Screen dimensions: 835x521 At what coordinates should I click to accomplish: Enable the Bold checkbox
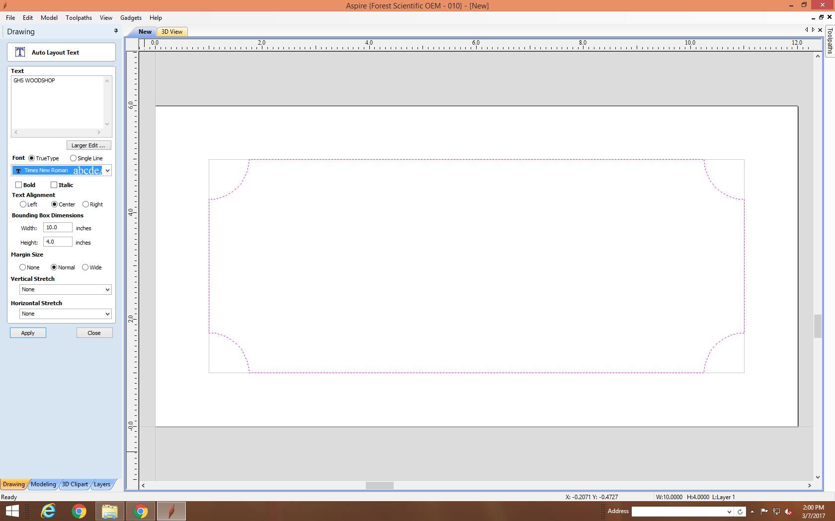pos(18,185)
